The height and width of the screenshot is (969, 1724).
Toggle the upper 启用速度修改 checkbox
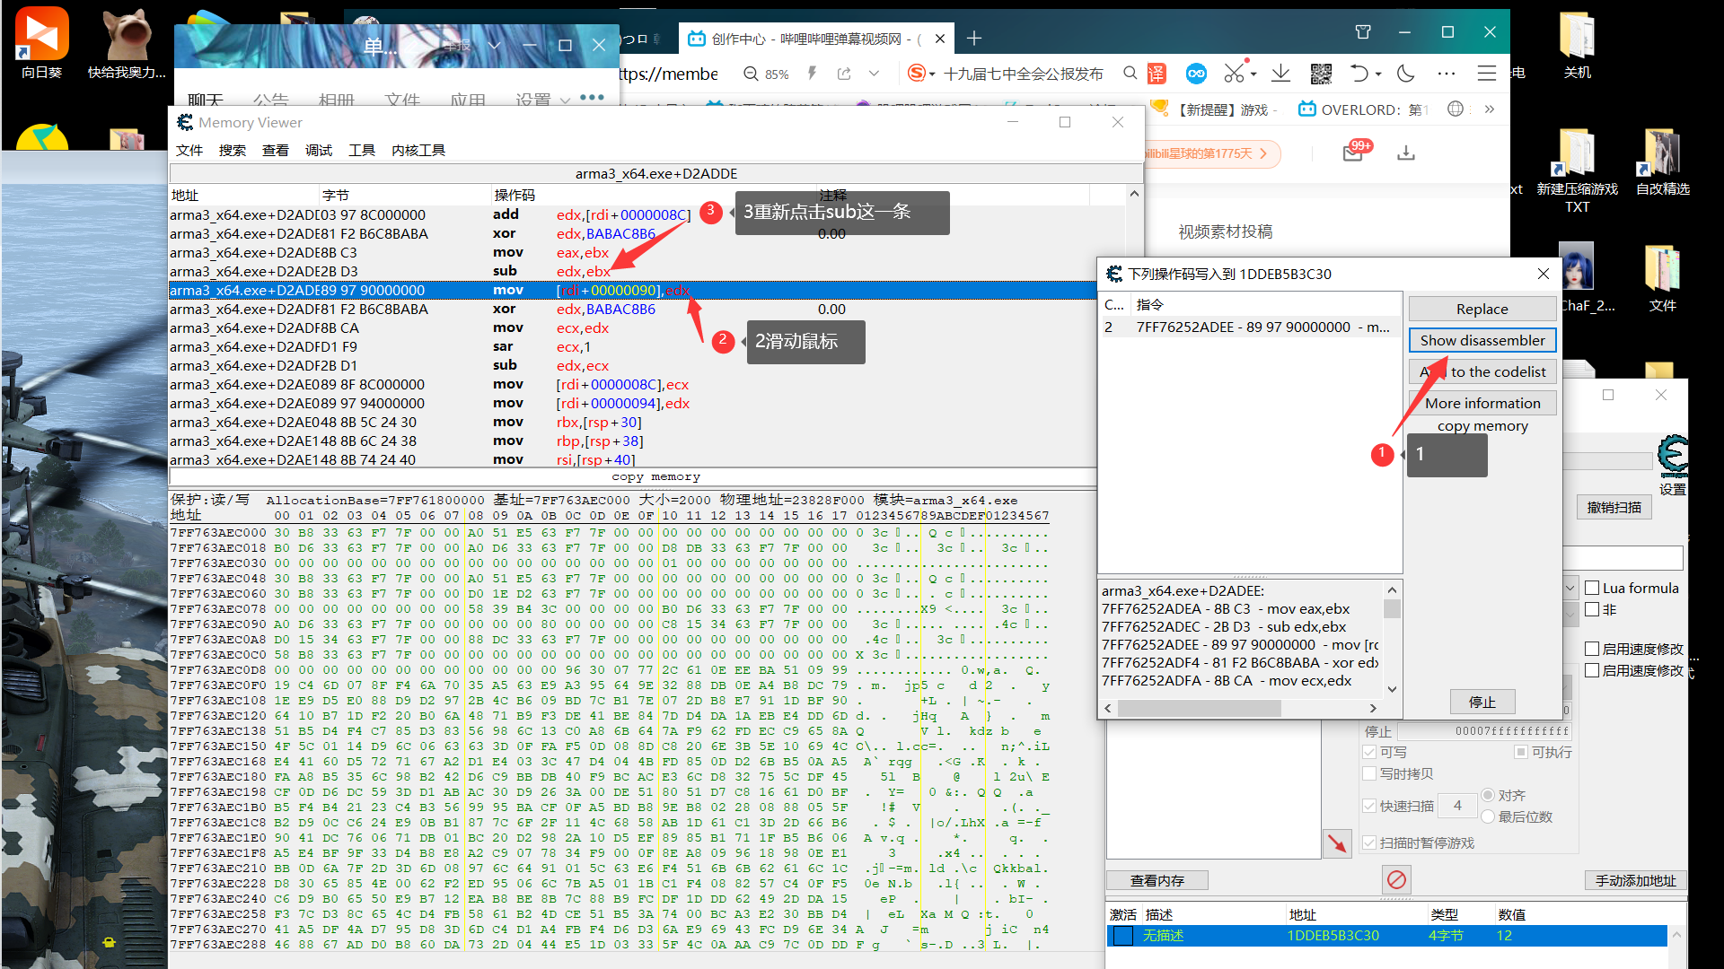tap(1592, 649)
